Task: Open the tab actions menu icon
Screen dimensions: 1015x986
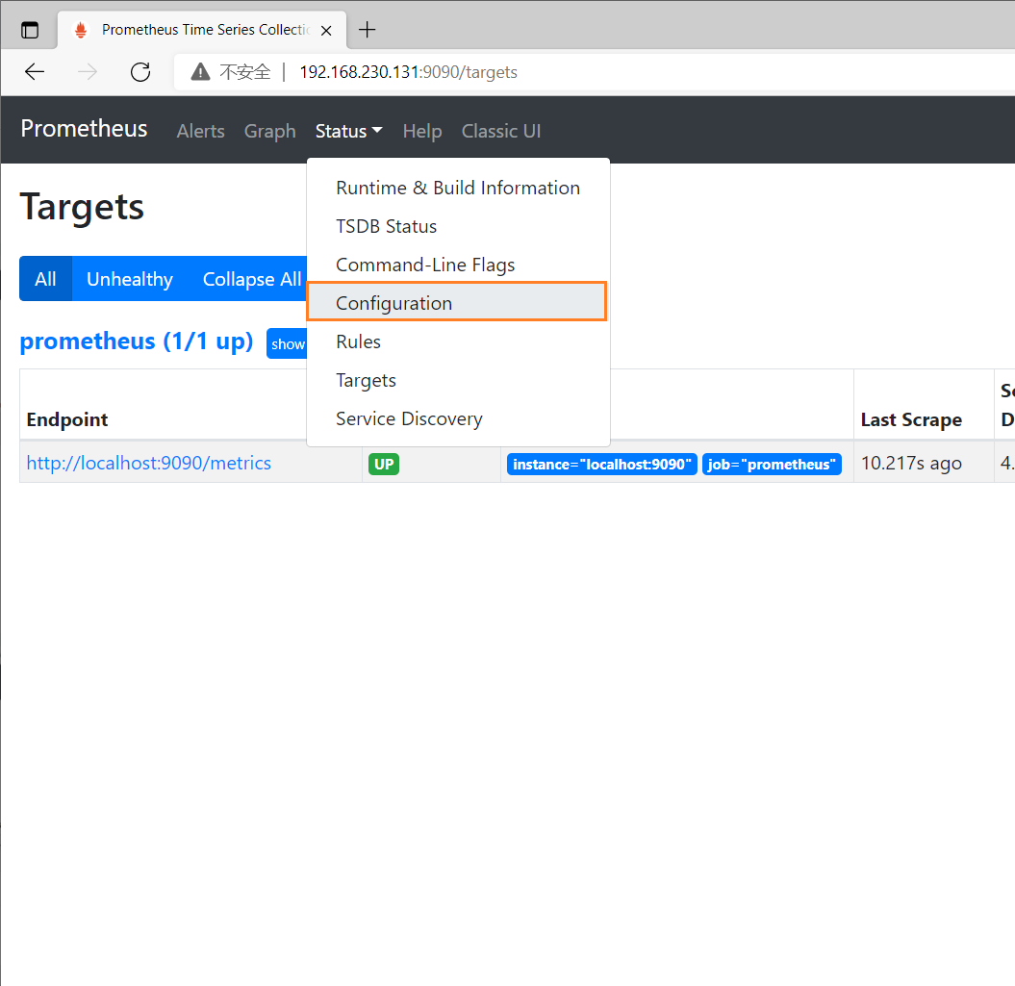Action: point(30,30)
